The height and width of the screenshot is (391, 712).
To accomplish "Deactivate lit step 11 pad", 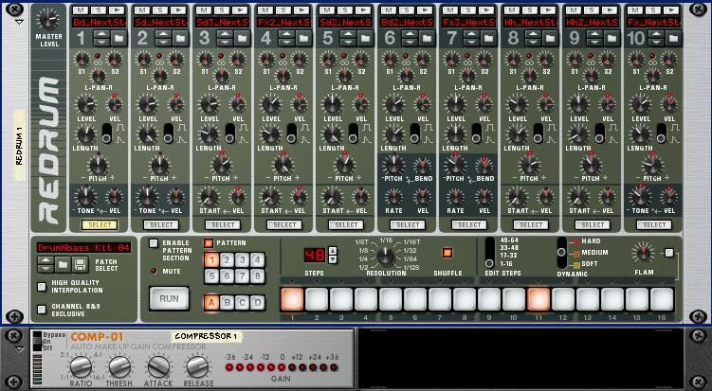I will (539, 299).
